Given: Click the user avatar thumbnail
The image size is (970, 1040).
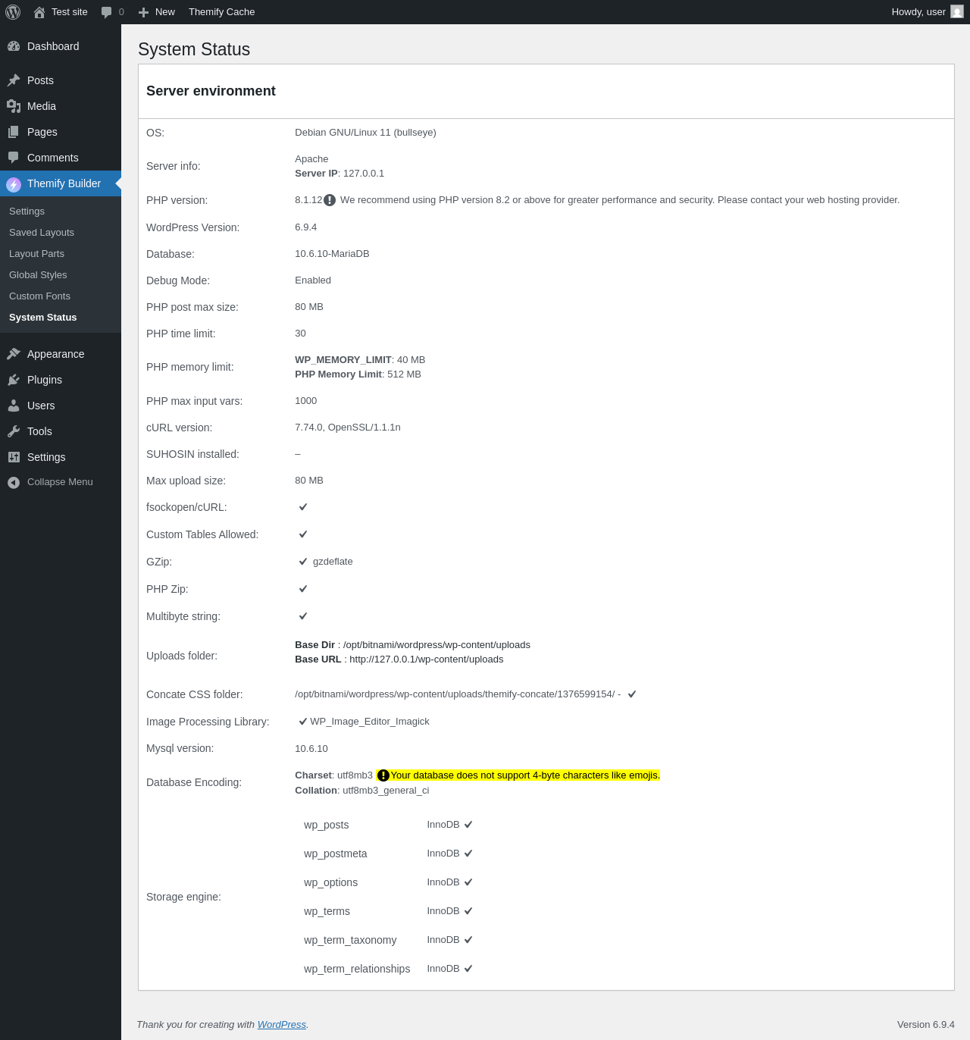Looking at the screenshot, I should [x=957, y=12].
